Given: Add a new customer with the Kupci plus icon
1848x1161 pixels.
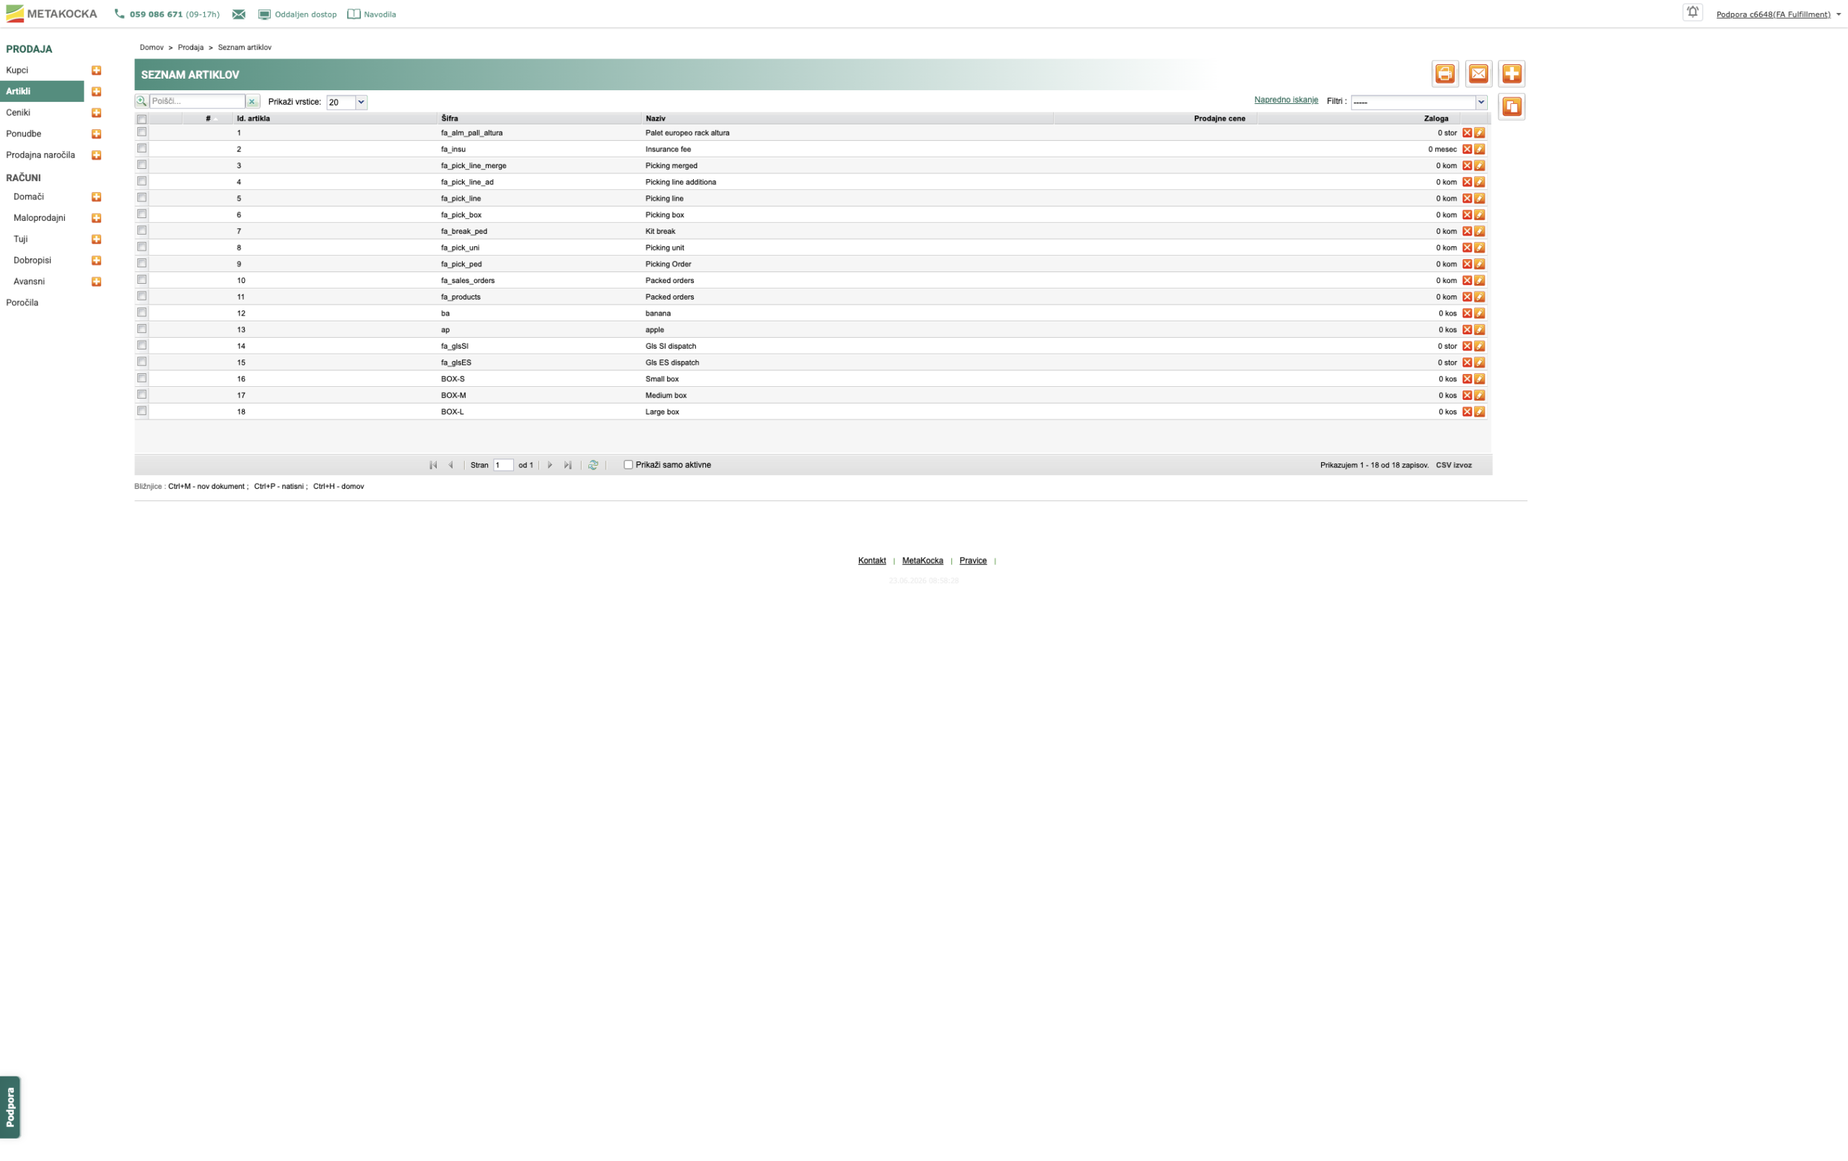Looking at the screenshot, I should [x=96, y=71].
